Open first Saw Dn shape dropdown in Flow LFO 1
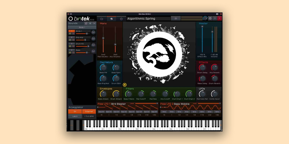The width and height of the screenshot is (289, 144). pyautogui.click(x=101, y=112)
